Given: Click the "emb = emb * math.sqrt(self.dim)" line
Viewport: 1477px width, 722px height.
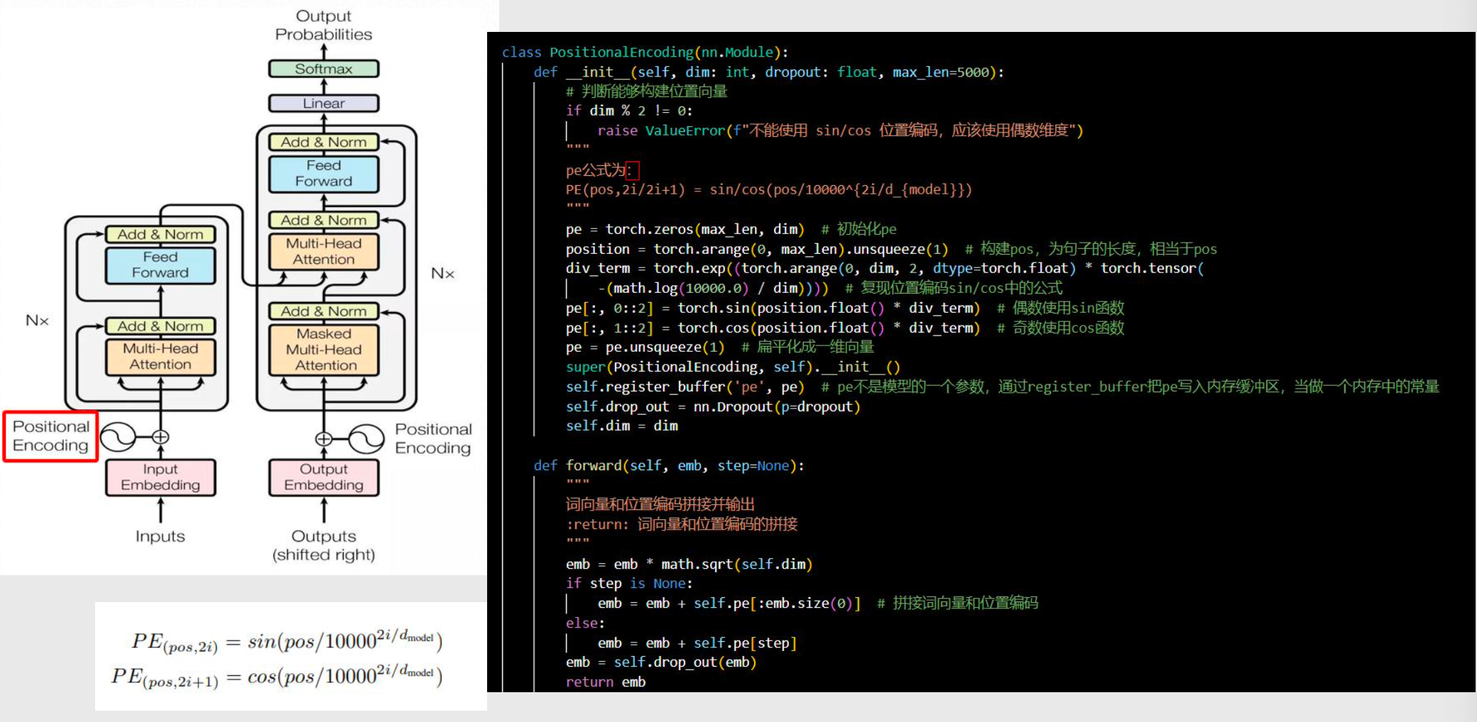Looking at the screenshot, I should click(689, 565).
